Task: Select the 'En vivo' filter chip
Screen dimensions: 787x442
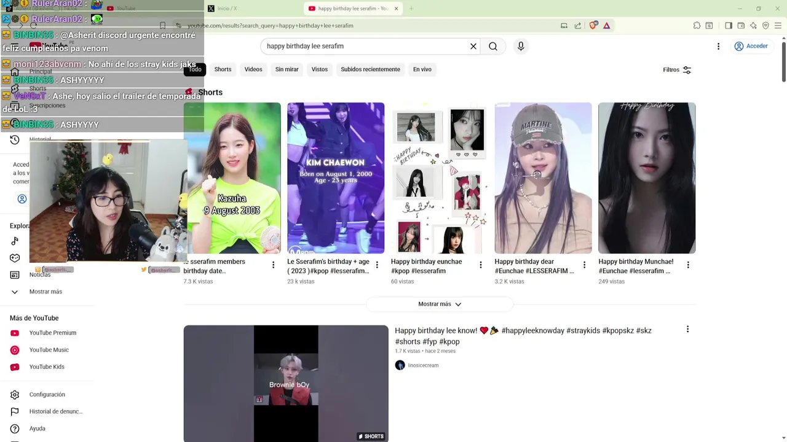Action: coord(422,69)
